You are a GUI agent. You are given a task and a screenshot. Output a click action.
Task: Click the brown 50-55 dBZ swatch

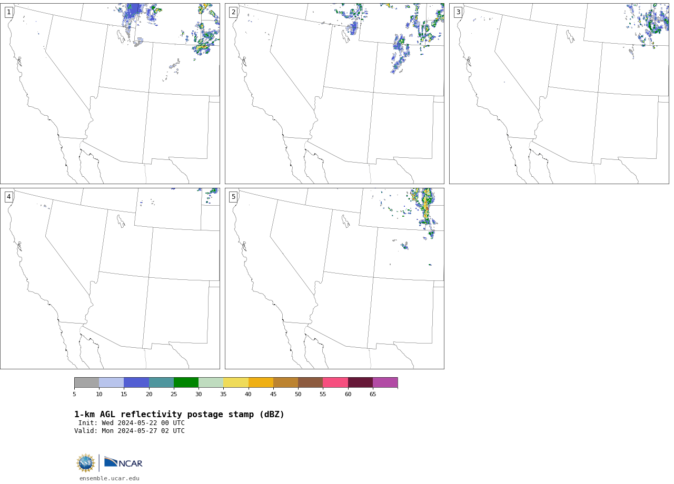pyautogui.click(x=310, y=382)
